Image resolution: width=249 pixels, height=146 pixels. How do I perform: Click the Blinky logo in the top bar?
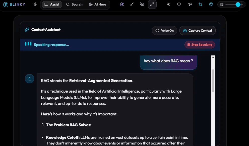point(14,5)
